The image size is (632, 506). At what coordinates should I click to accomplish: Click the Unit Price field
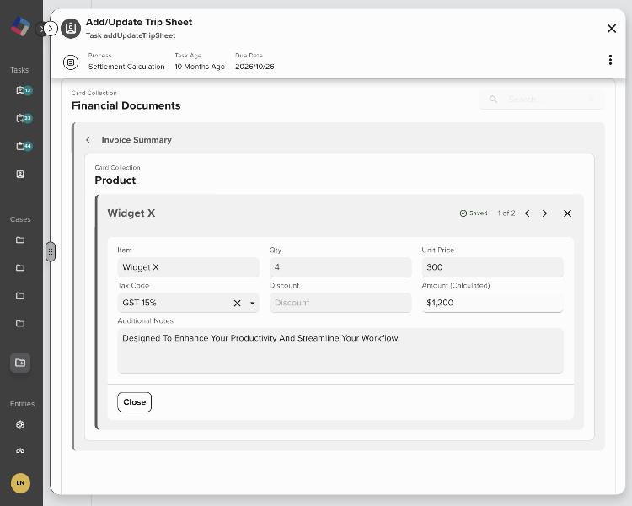[x=493, y=267]
